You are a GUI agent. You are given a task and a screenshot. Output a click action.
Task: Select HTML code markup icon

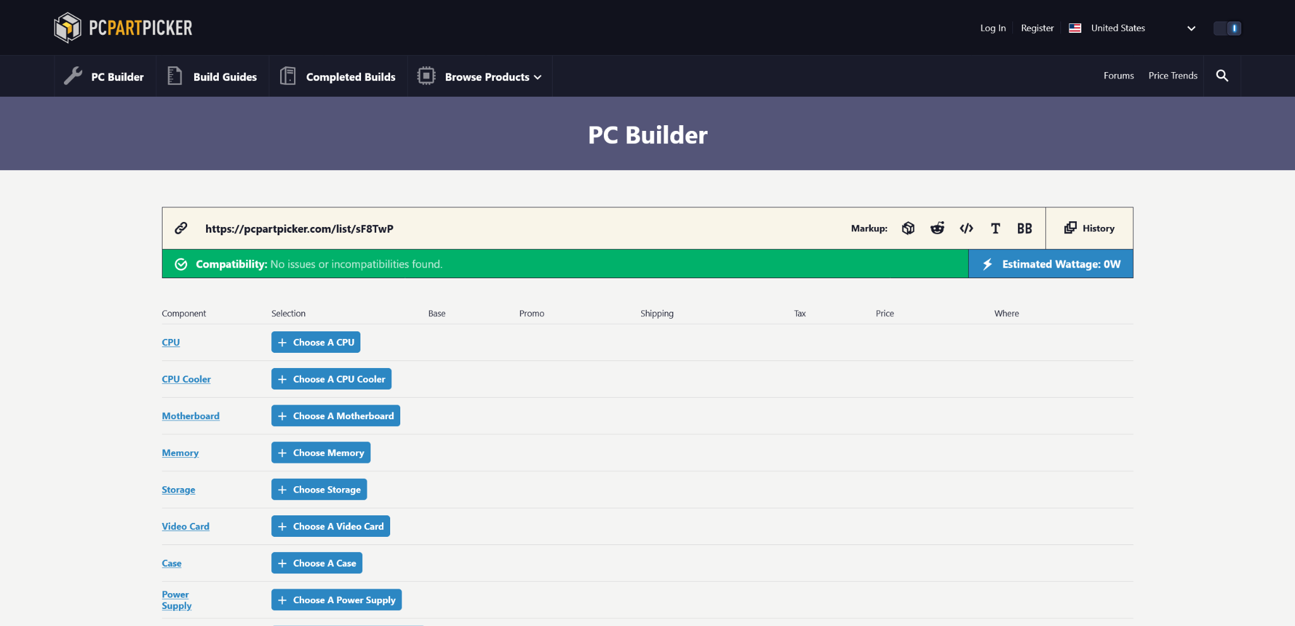coord(966,228)
